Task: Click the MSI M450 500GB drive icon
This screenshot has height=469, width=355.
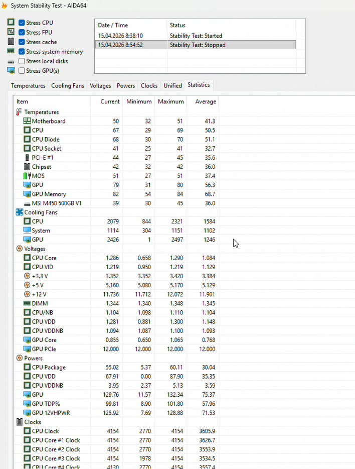Action: 27,203
